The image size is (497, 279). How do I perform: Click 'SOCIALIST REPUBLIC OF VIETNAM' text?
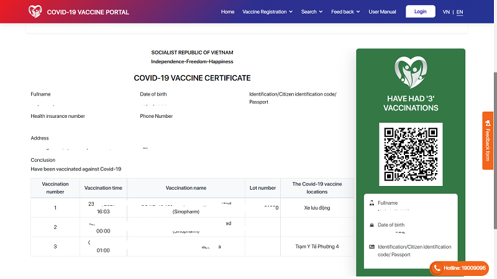[x=192, y=53]
